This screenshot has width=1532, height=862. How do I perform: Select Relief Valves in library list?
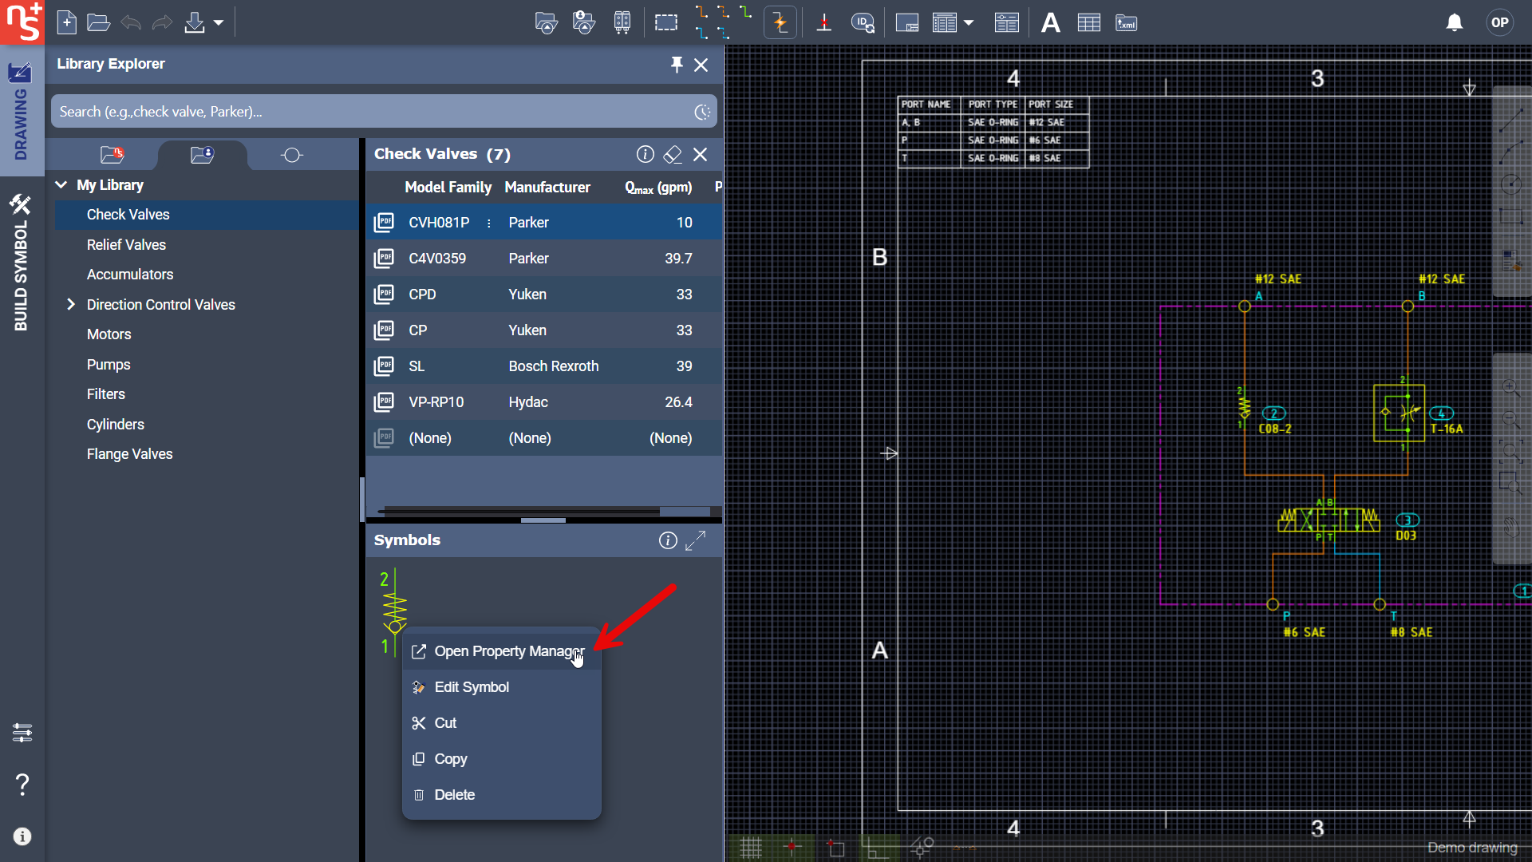coord(126,244)
